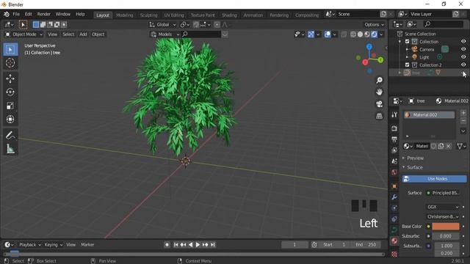Switch to the Modeling workspace tab

click(124, 15)
